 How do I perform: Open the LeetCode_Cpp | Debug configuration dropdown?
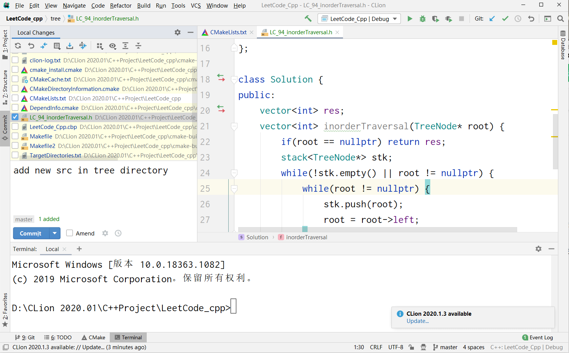point(360,19)
